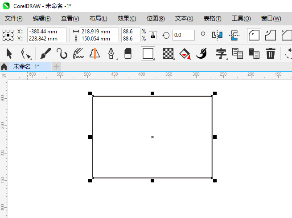Open the 工具(O) menu
Viewport: 292px width, 218px height.
pos(241,18)
